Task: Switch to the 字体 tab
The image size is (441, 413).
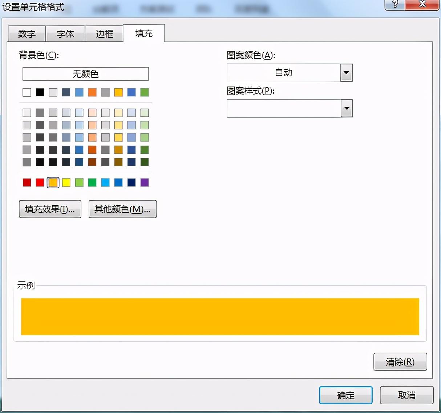Action: pyautogui.click(x=65, y=34)
